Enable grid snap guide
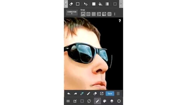This screenshot has height=105, width=187. tap(93, 14)
